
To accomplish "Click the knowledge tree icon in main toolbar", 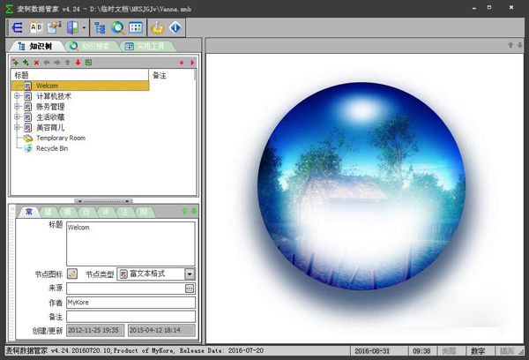I will (x=100, y=27).
